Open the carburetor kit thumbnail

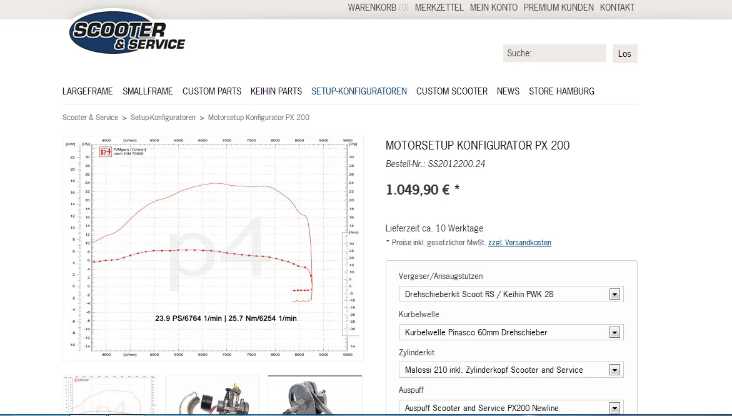212,394
